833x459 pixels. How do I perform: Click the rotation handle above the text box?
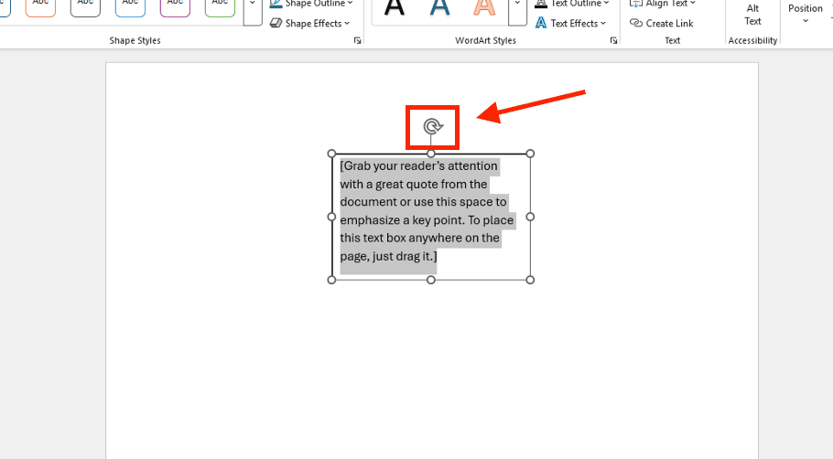point(433,126)
